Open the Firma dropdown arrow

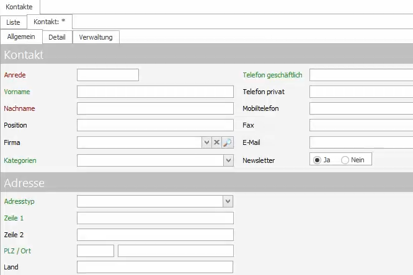point(206,142)
